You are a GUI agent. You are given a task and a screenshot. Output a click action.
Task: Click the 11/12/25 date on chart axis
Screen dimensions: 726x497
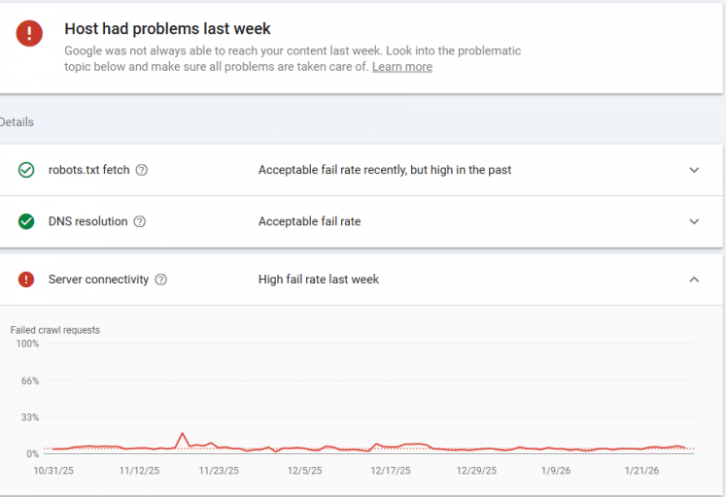tap(139, 471)
